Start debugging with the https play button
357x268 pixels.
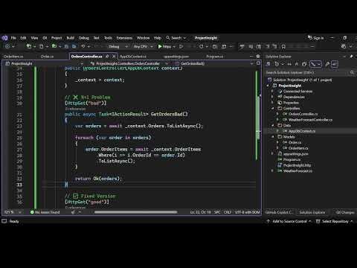(x=164, y=46)
